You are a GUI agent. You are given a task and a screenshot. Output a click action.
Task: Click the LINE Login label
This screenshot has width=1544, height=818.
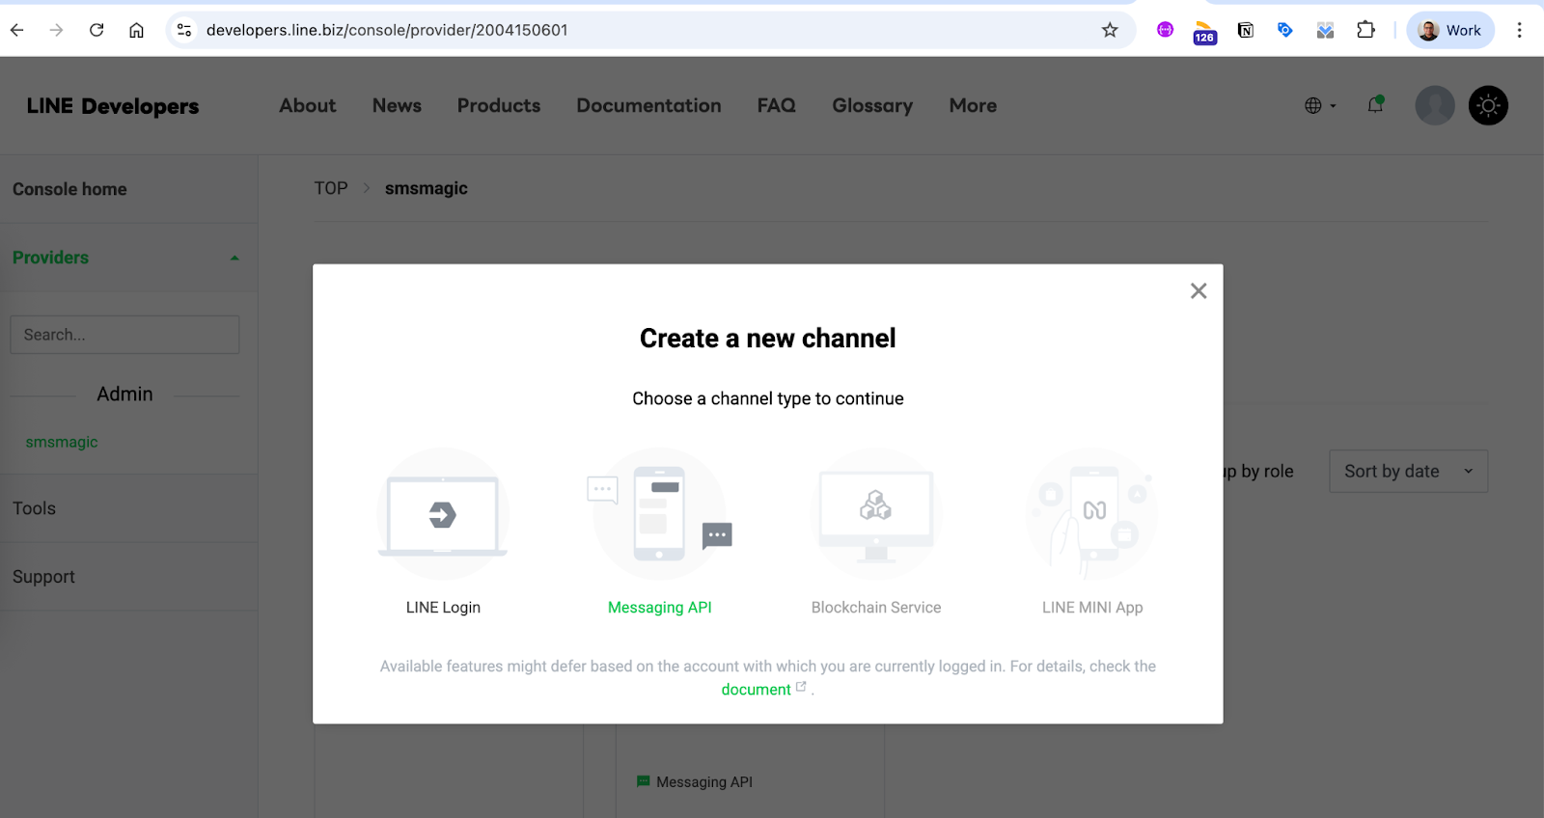[443, 608]
